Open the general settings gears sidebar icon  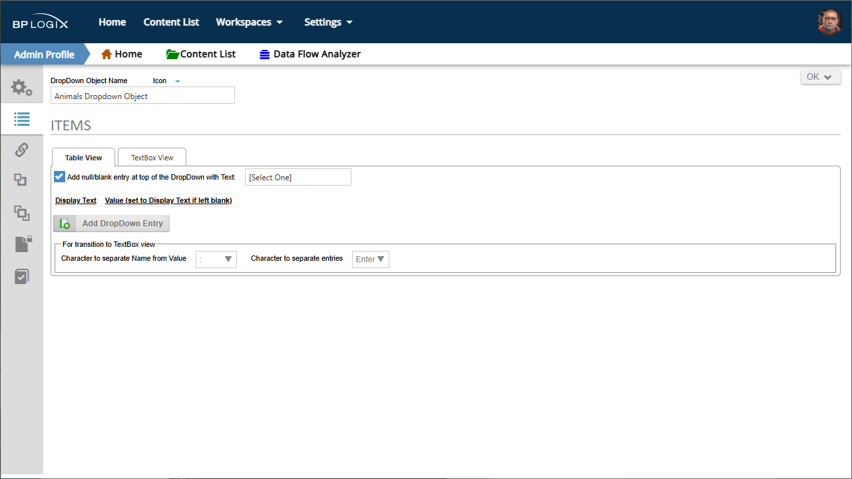point(21,88)
